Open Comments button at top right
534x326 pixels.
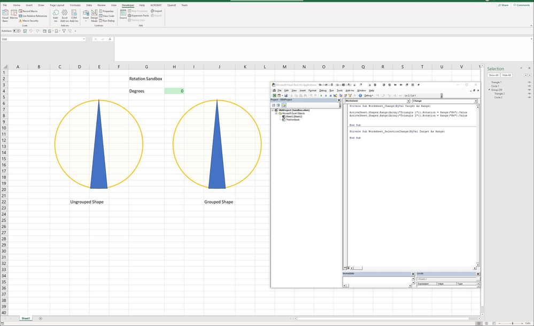pos(522,5)
